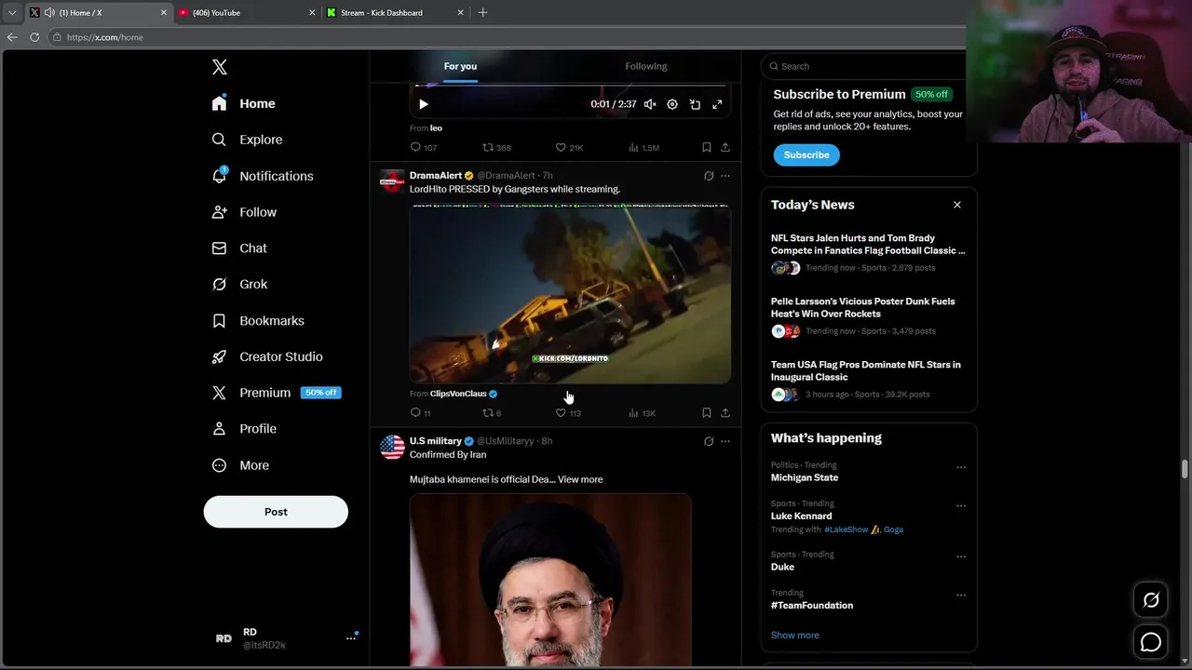The height and width of the screenshot is (670, 1192).
Task: Repost the DramaAlert post
Action: pos(492,413)
